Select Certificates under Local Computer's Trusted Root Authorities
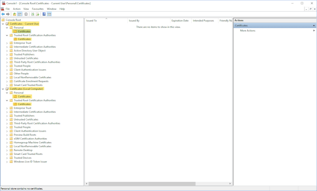Viewport: 317px width, 191px height. coord(24,104)
